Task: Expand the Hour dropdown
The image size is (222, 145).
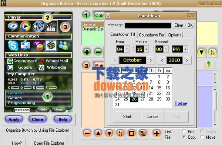Action: pyautogui.click(x=127, y=49)
